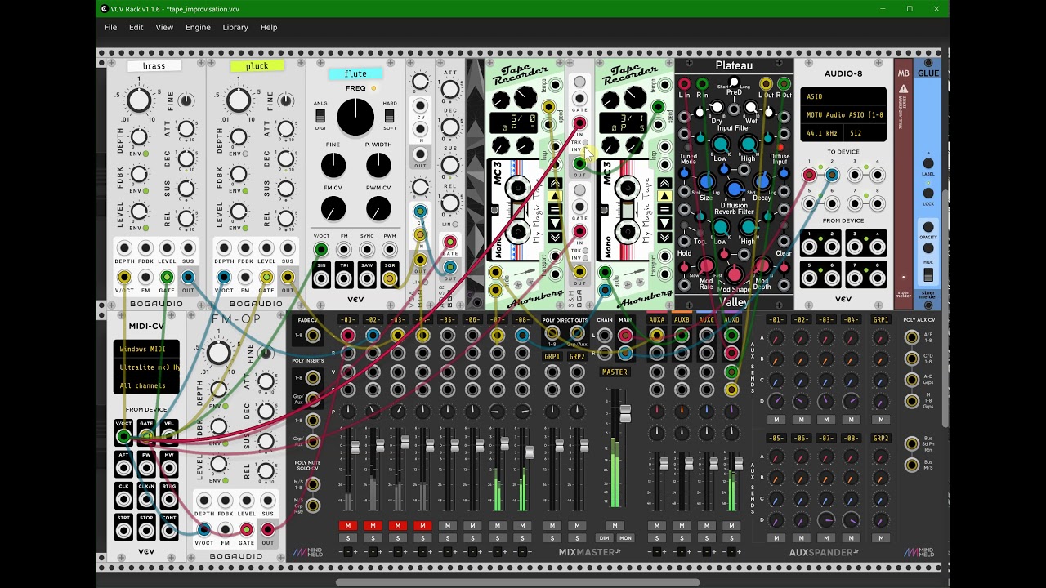Screen dimensions: 1046x588
Task: Click the Fade CV 1-8 jack on MixMaster
Action: 312,336
